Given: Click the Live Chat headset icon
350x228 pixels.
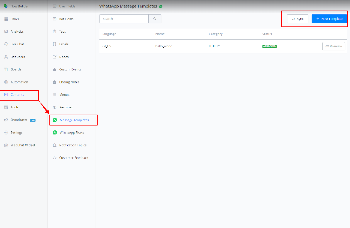Looking at the screenshot, I should (x=6, y=44).
